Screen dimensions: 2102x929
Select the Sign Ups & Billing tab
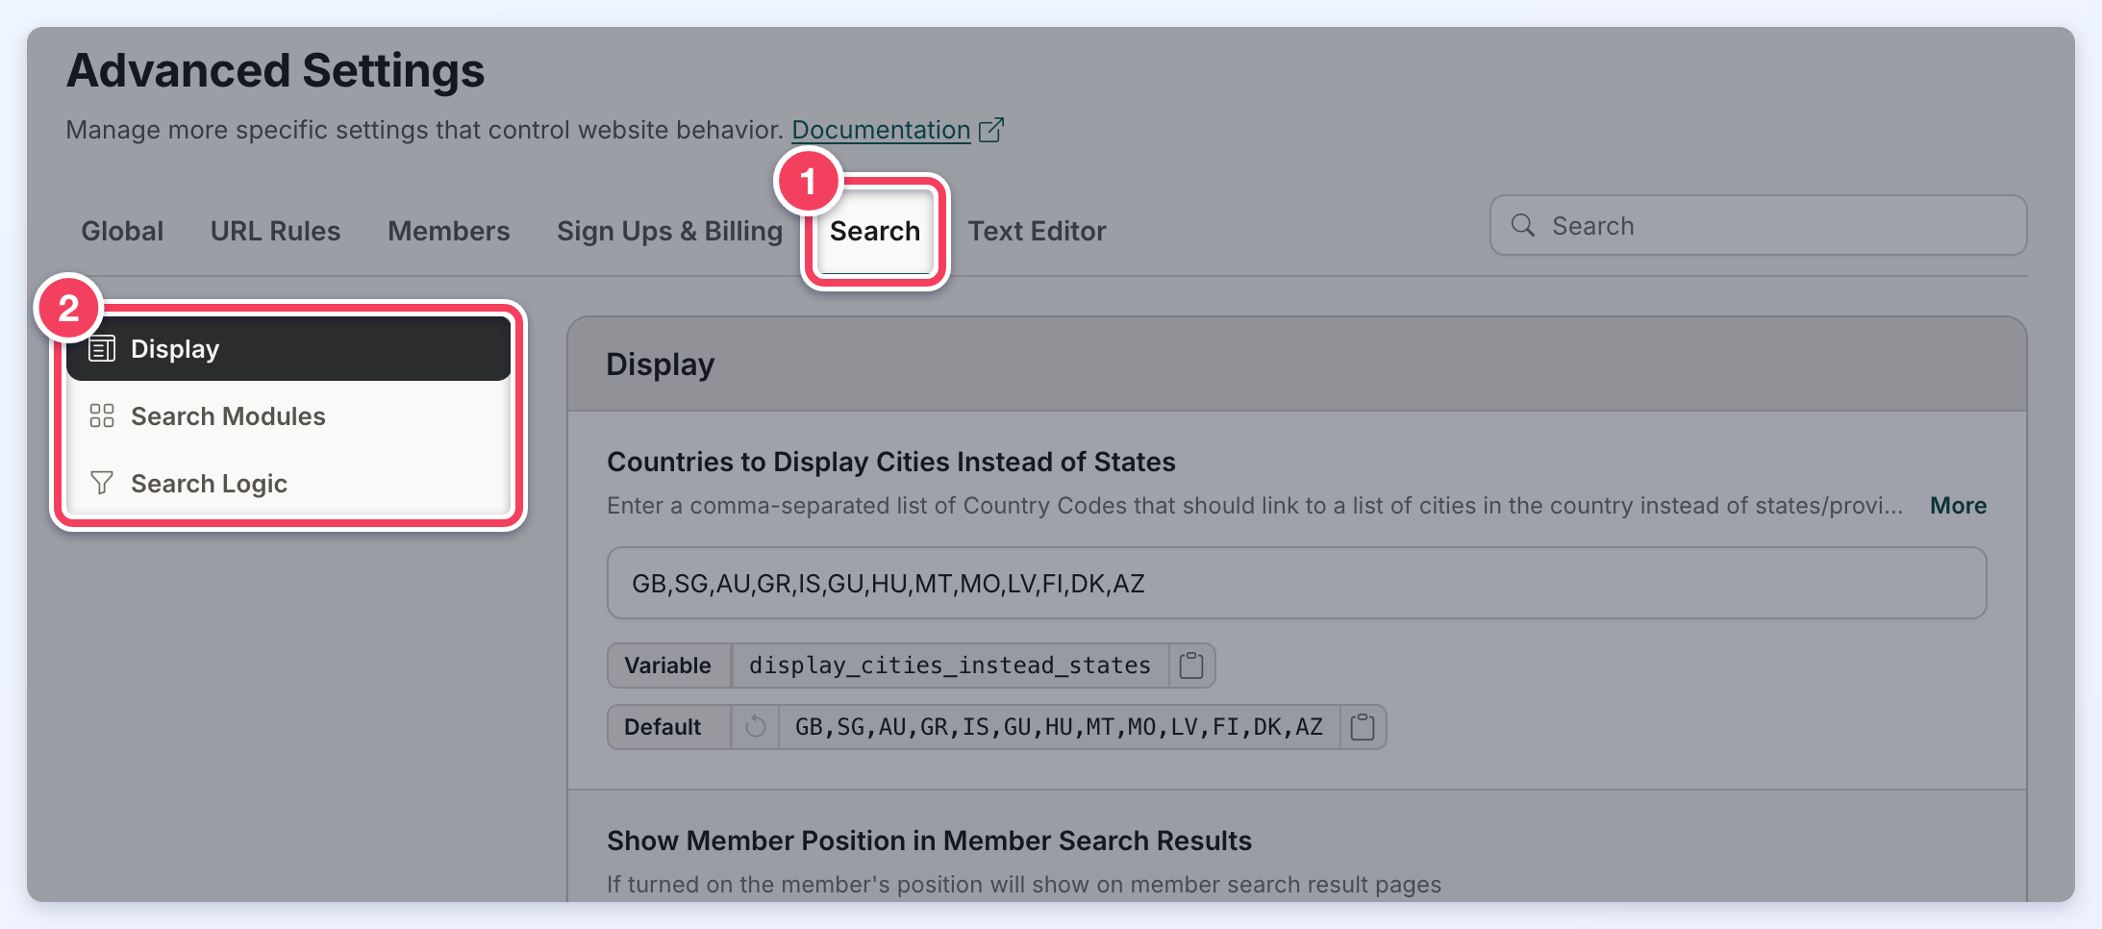pyautogui.click(x=670, y=232)
